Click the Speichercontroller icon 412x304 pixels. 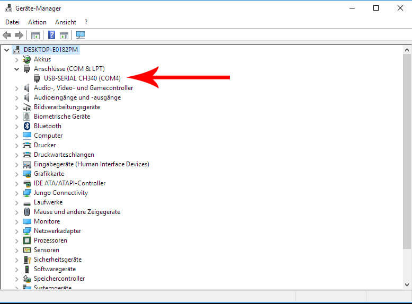[x=27, y=279]
